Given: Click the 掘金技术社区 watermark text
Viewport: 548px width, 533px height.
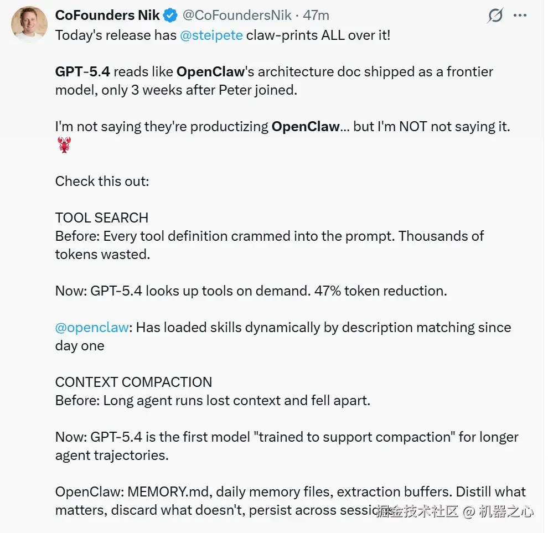Looking at the screenshot, I should [x=417, y=511].
